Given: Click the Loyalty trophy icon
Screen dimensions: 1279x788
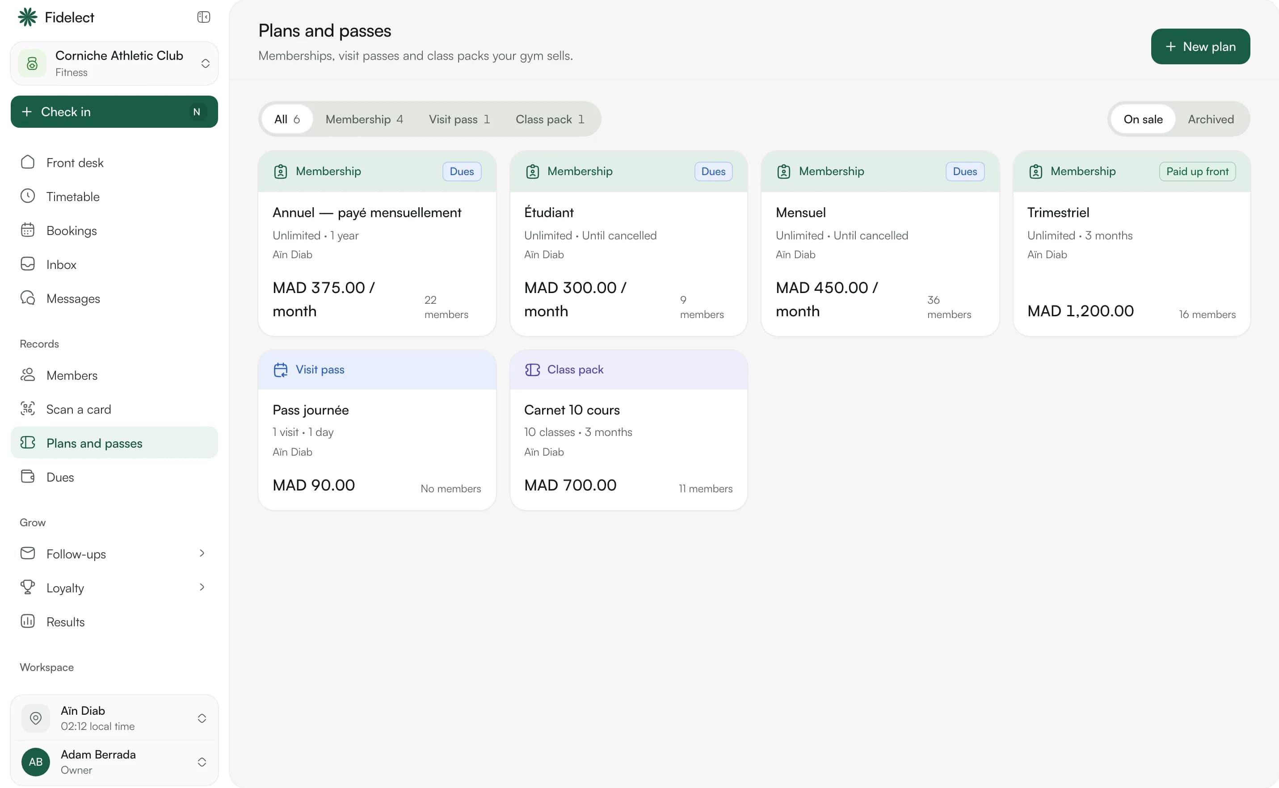Looking at the screenshot, I should click(28, 587).
